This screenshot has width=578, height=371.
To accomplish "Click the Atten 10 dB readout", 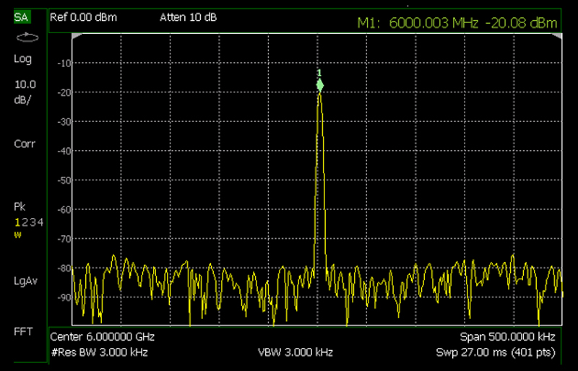I will (189, 17).
